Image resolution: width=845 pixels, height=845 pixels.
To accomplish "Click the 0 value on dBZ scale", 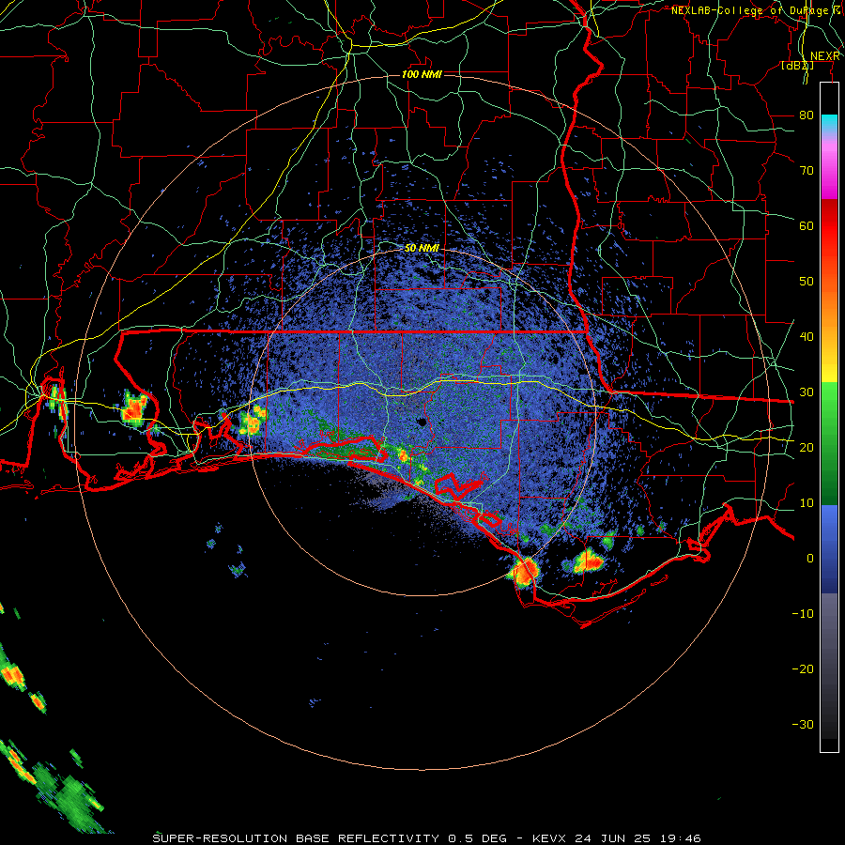I will (810, 559).
